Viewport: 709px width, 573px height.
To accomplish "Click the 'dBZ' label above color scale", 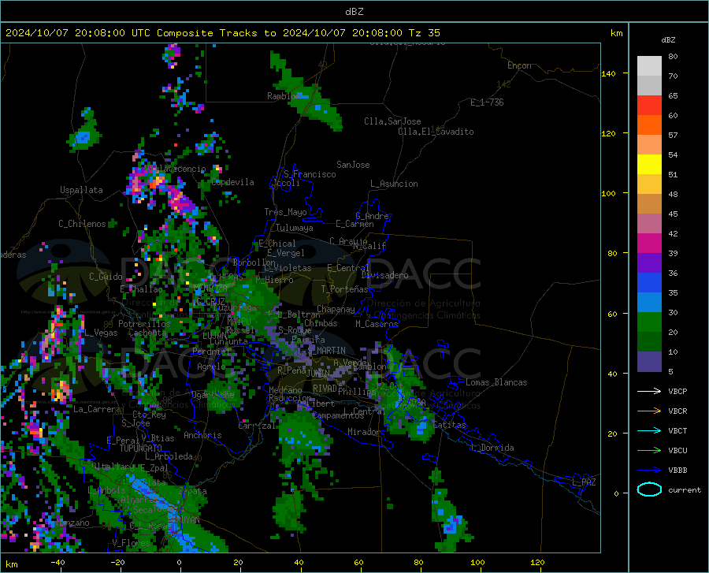I will [x=668, y=39].
